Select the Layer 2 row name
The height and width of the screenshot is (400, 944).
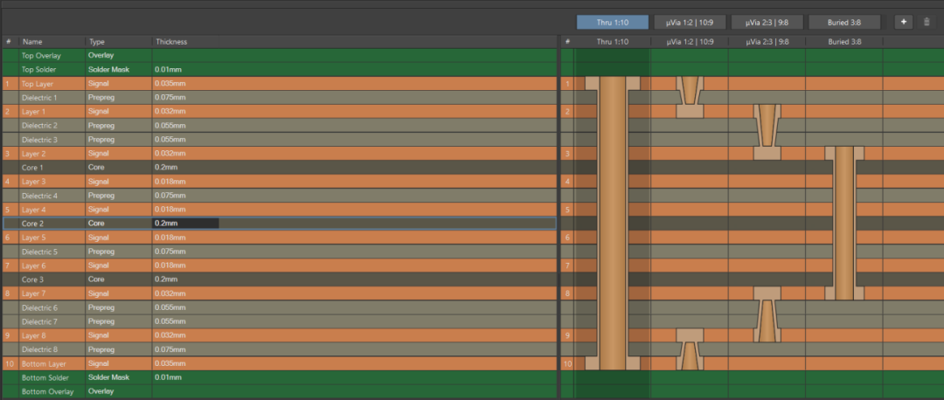(34, 154)
